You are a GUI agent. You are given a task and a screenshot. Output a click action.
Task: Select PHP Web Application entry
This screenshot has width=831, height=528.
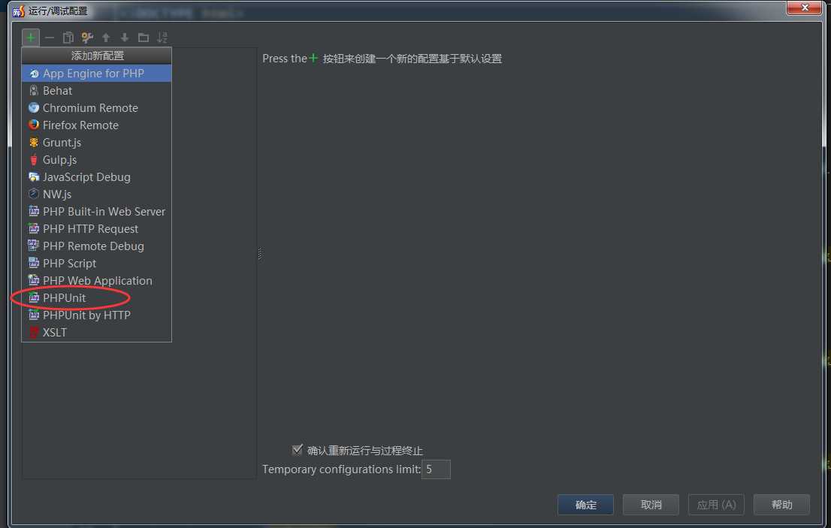96,281
